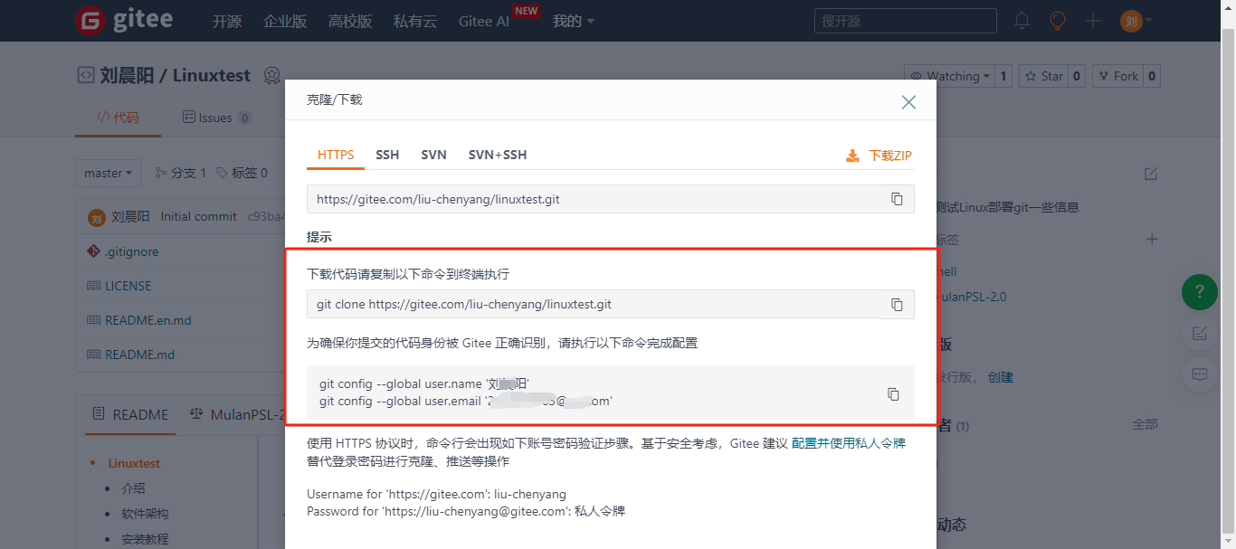
Task: Choose the SVN protocol tab
Action: 433,155
